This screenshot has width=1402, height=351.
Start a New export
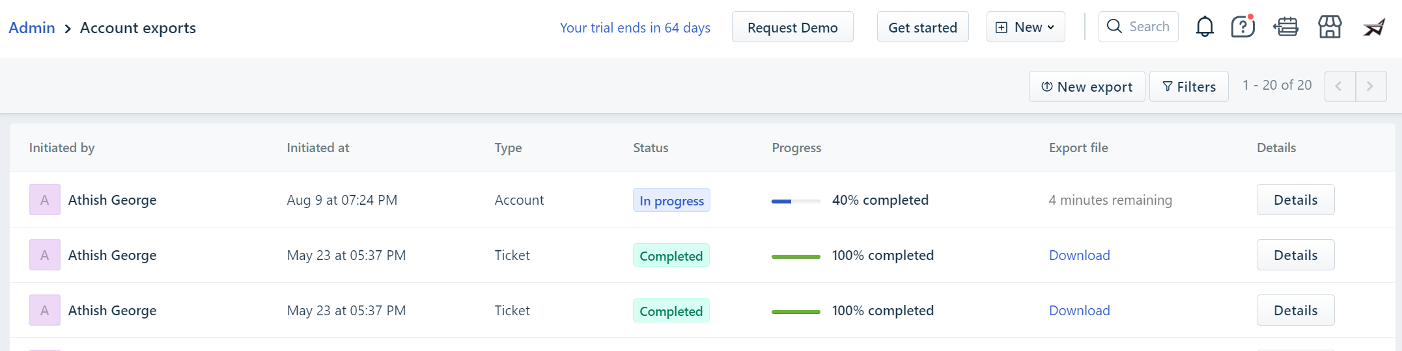(x=1087, y=86)
